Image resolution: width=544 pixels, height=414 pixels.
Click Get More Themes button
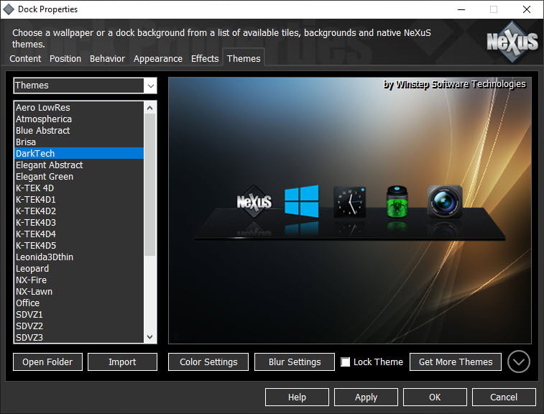[x=456, y=362]
